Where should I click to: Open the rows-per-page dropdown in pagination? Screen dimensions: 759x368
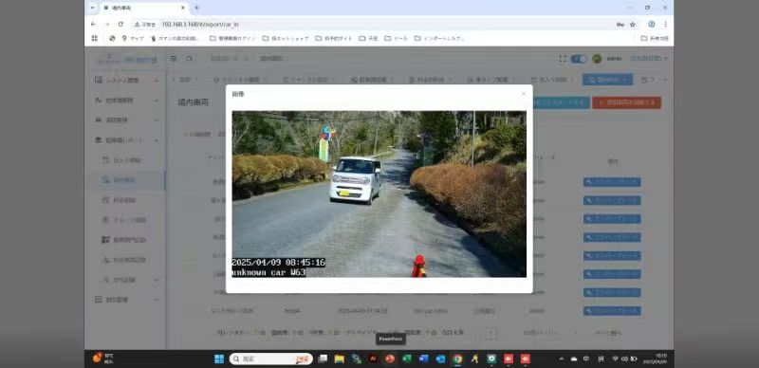(550, 333)
